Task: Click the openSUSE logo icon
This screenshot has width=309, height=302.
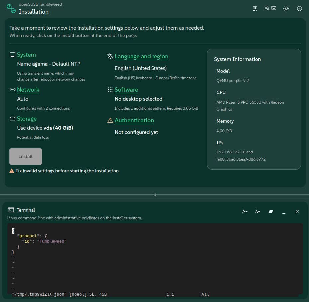Action: (11, 9)
